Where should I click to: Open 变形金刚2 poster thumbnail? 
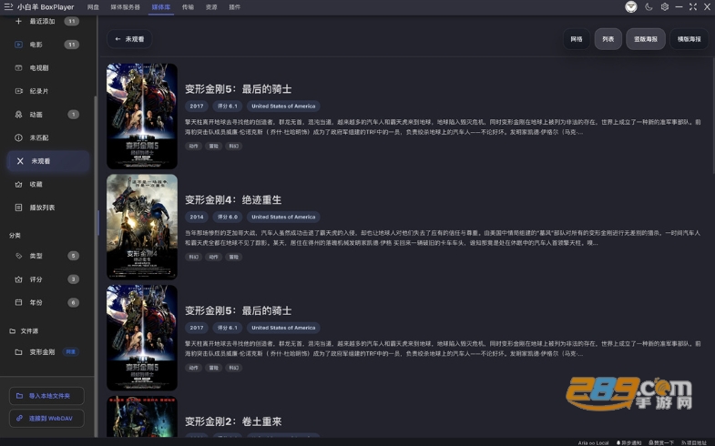(x=142, y=416)
